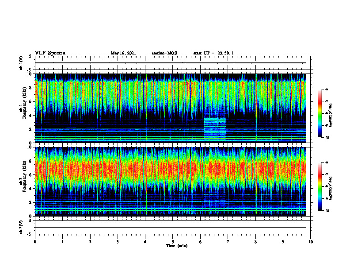Screen dimensions: 350x271
Task: Click the x-axis tick label '3'
Action: click(x=118, y=242)
